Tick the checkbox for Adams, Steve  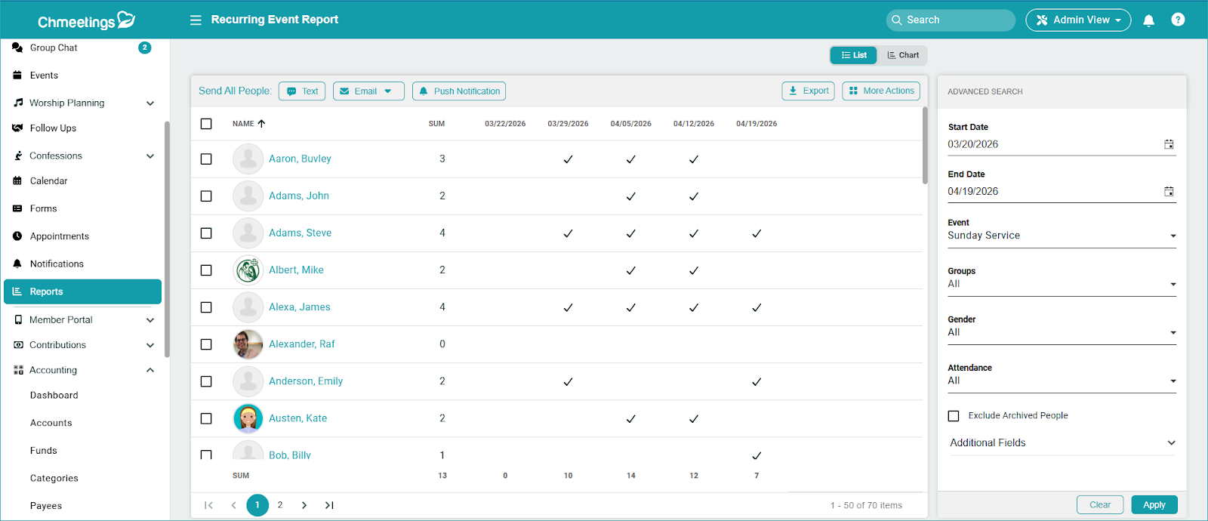(206, 233)
